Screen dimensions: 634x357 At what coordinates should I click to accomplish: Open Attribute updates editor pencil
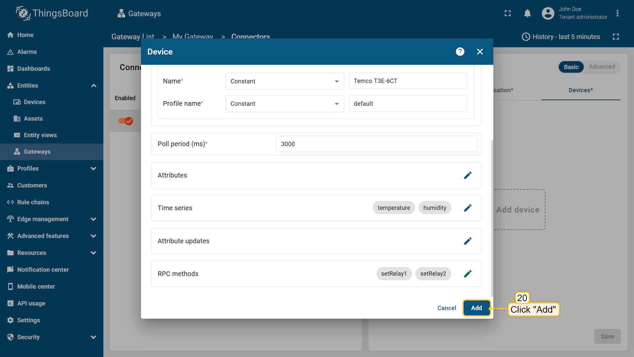pos(468,241)
